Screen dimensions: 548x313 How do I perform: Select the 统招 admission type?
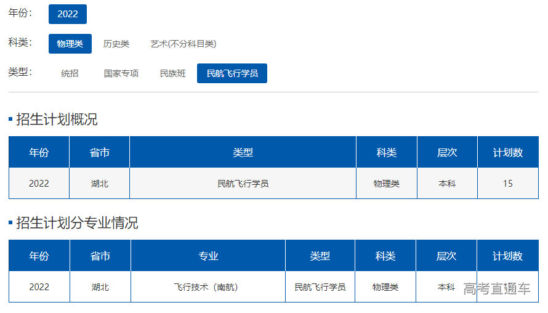click(70, 73)
